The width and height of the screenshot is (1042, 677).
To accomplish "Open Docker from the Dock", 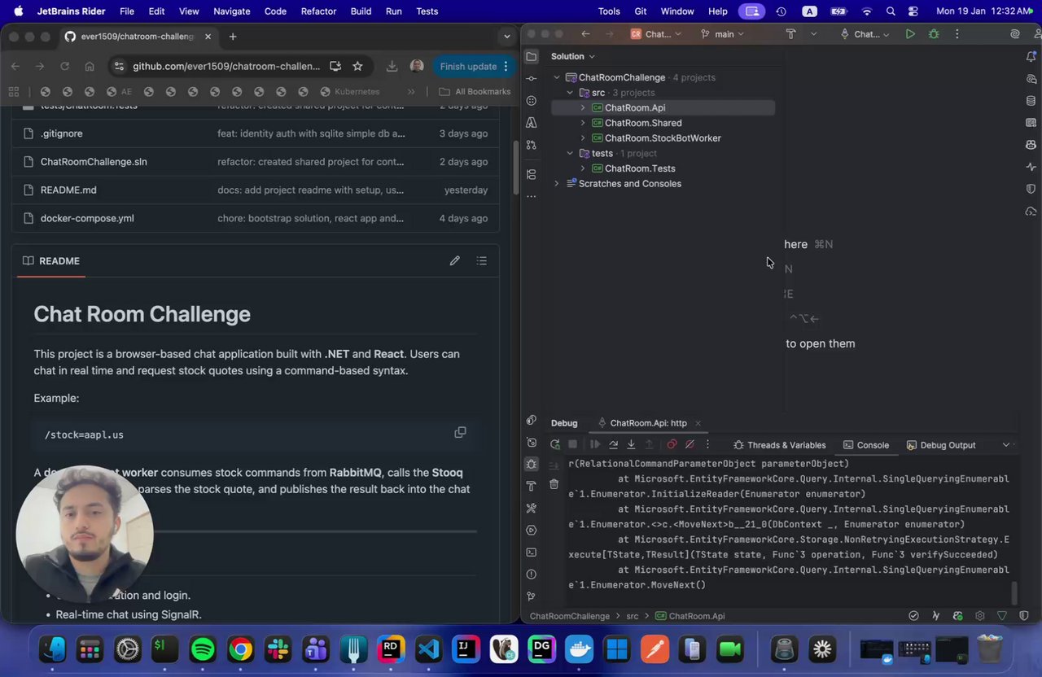I will click(579, 649).
